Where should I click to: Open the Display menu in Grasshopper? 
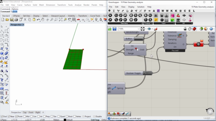pyautogui.click(x=131, y=7)
